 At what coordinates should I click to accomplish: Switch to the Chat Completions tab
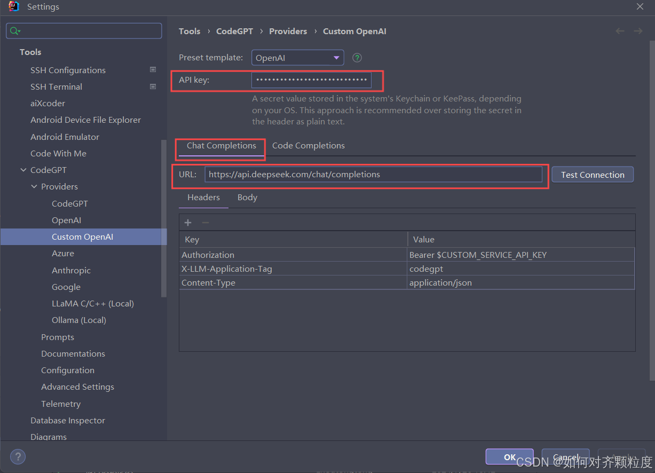[x=221, y=146]
